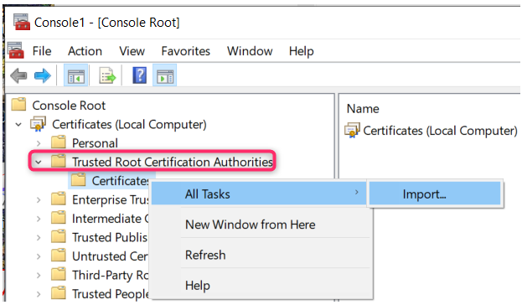The width and height of the screenshot is (522, 305).
Task: Open the Action menu
Action: pyautogui.click(x=85, y=51)
